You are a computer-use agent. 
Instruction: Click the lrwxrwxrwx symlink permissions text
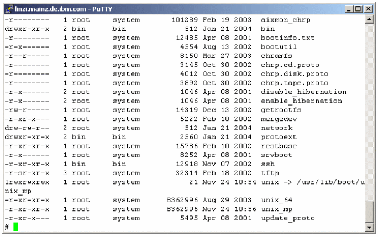[27, 182]
